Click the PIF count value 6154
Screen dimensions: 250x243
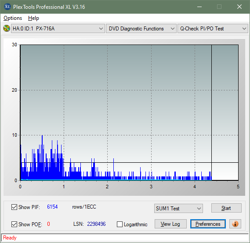[52, 207]
